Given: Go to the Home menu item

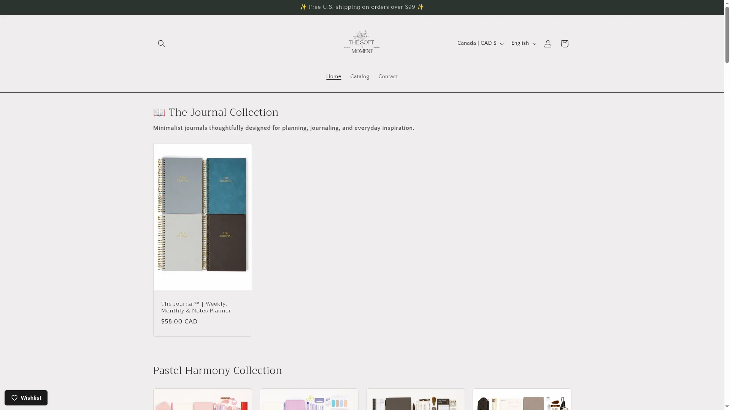Looking at the screenshot, I should pos(333,77).
